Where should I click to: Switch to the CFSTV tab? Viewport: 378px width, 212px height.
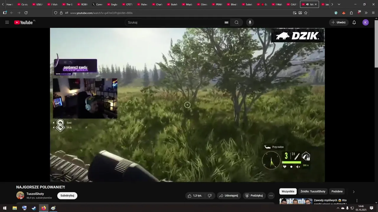(x=128, y=4)
